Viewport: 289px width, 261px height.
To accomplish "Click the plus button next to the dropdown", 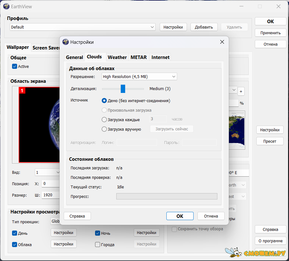I will click(241, 91).
